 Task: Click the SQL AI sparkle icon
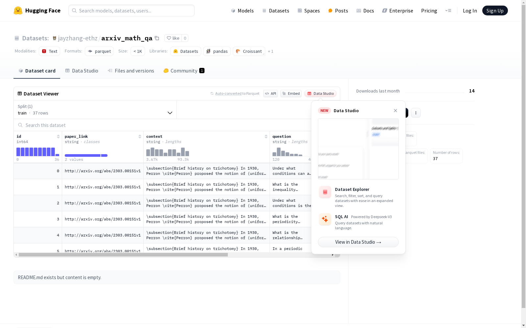coord(325,219)
